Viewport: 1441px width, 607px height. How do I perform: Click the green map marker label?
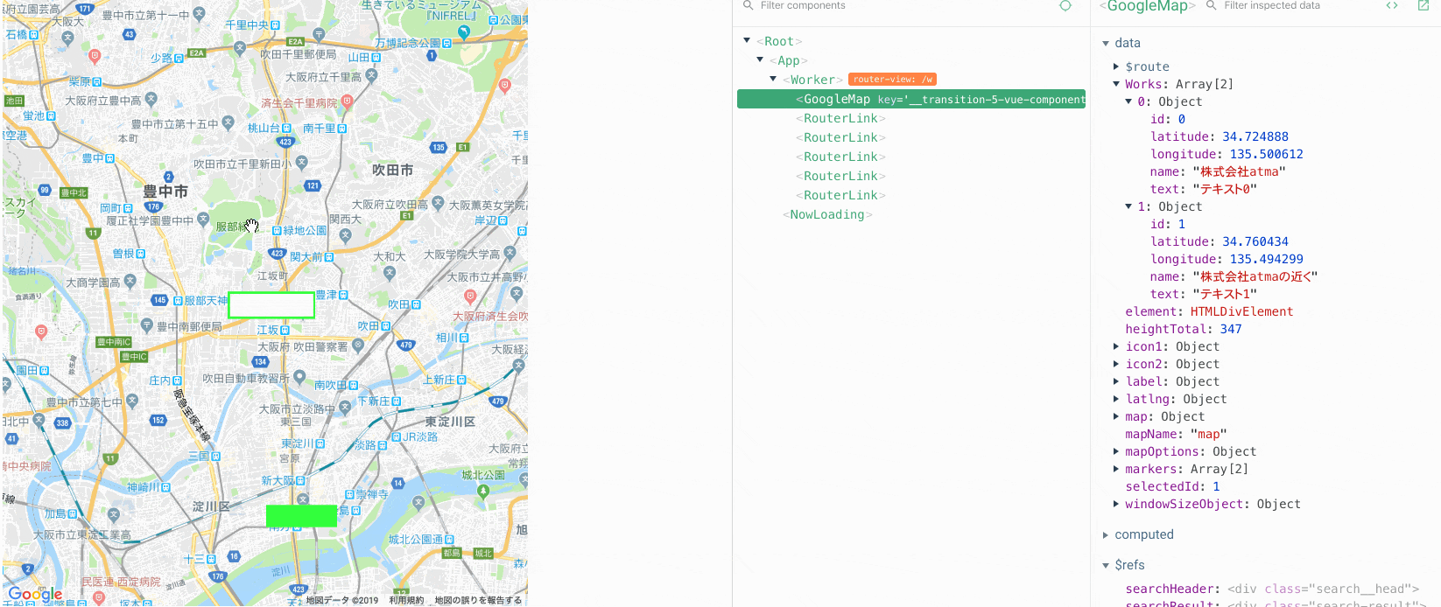click(301, 516)
